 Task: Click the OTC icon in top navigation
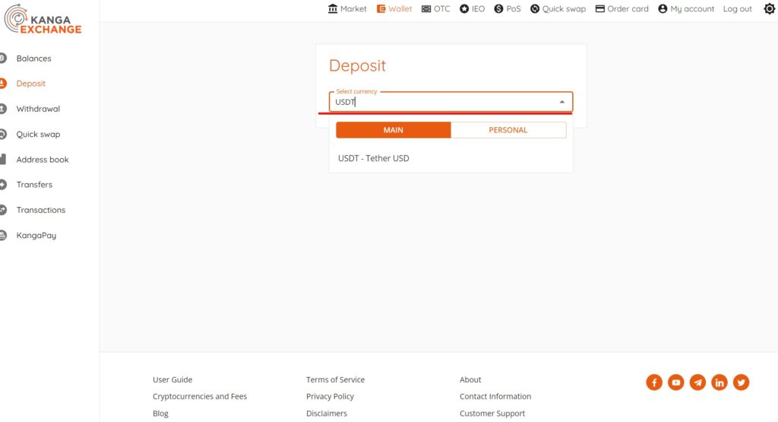click(426, 9)
